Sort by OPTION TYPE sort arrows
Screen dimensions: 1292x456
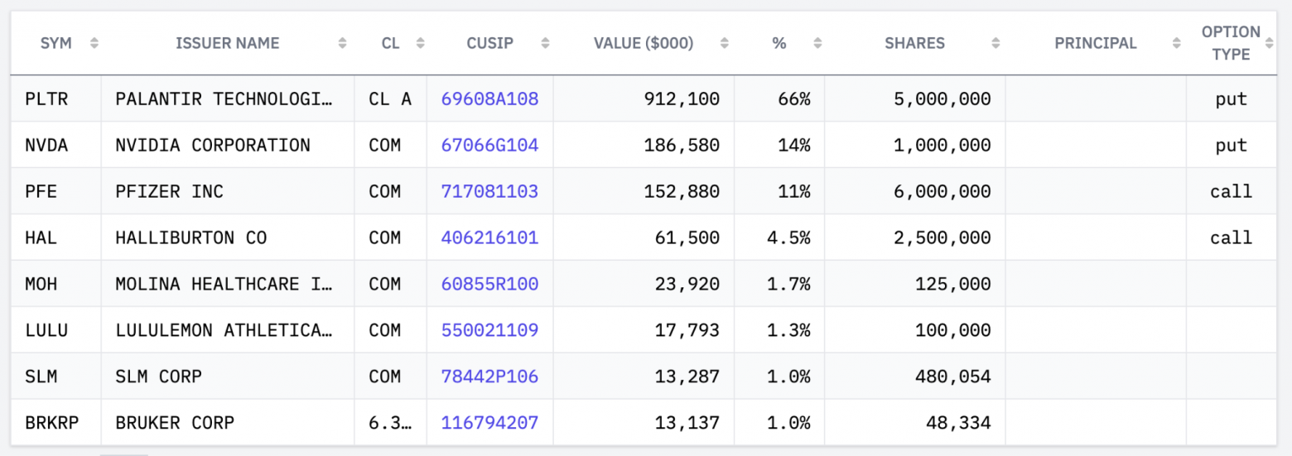coord(1269,43)
